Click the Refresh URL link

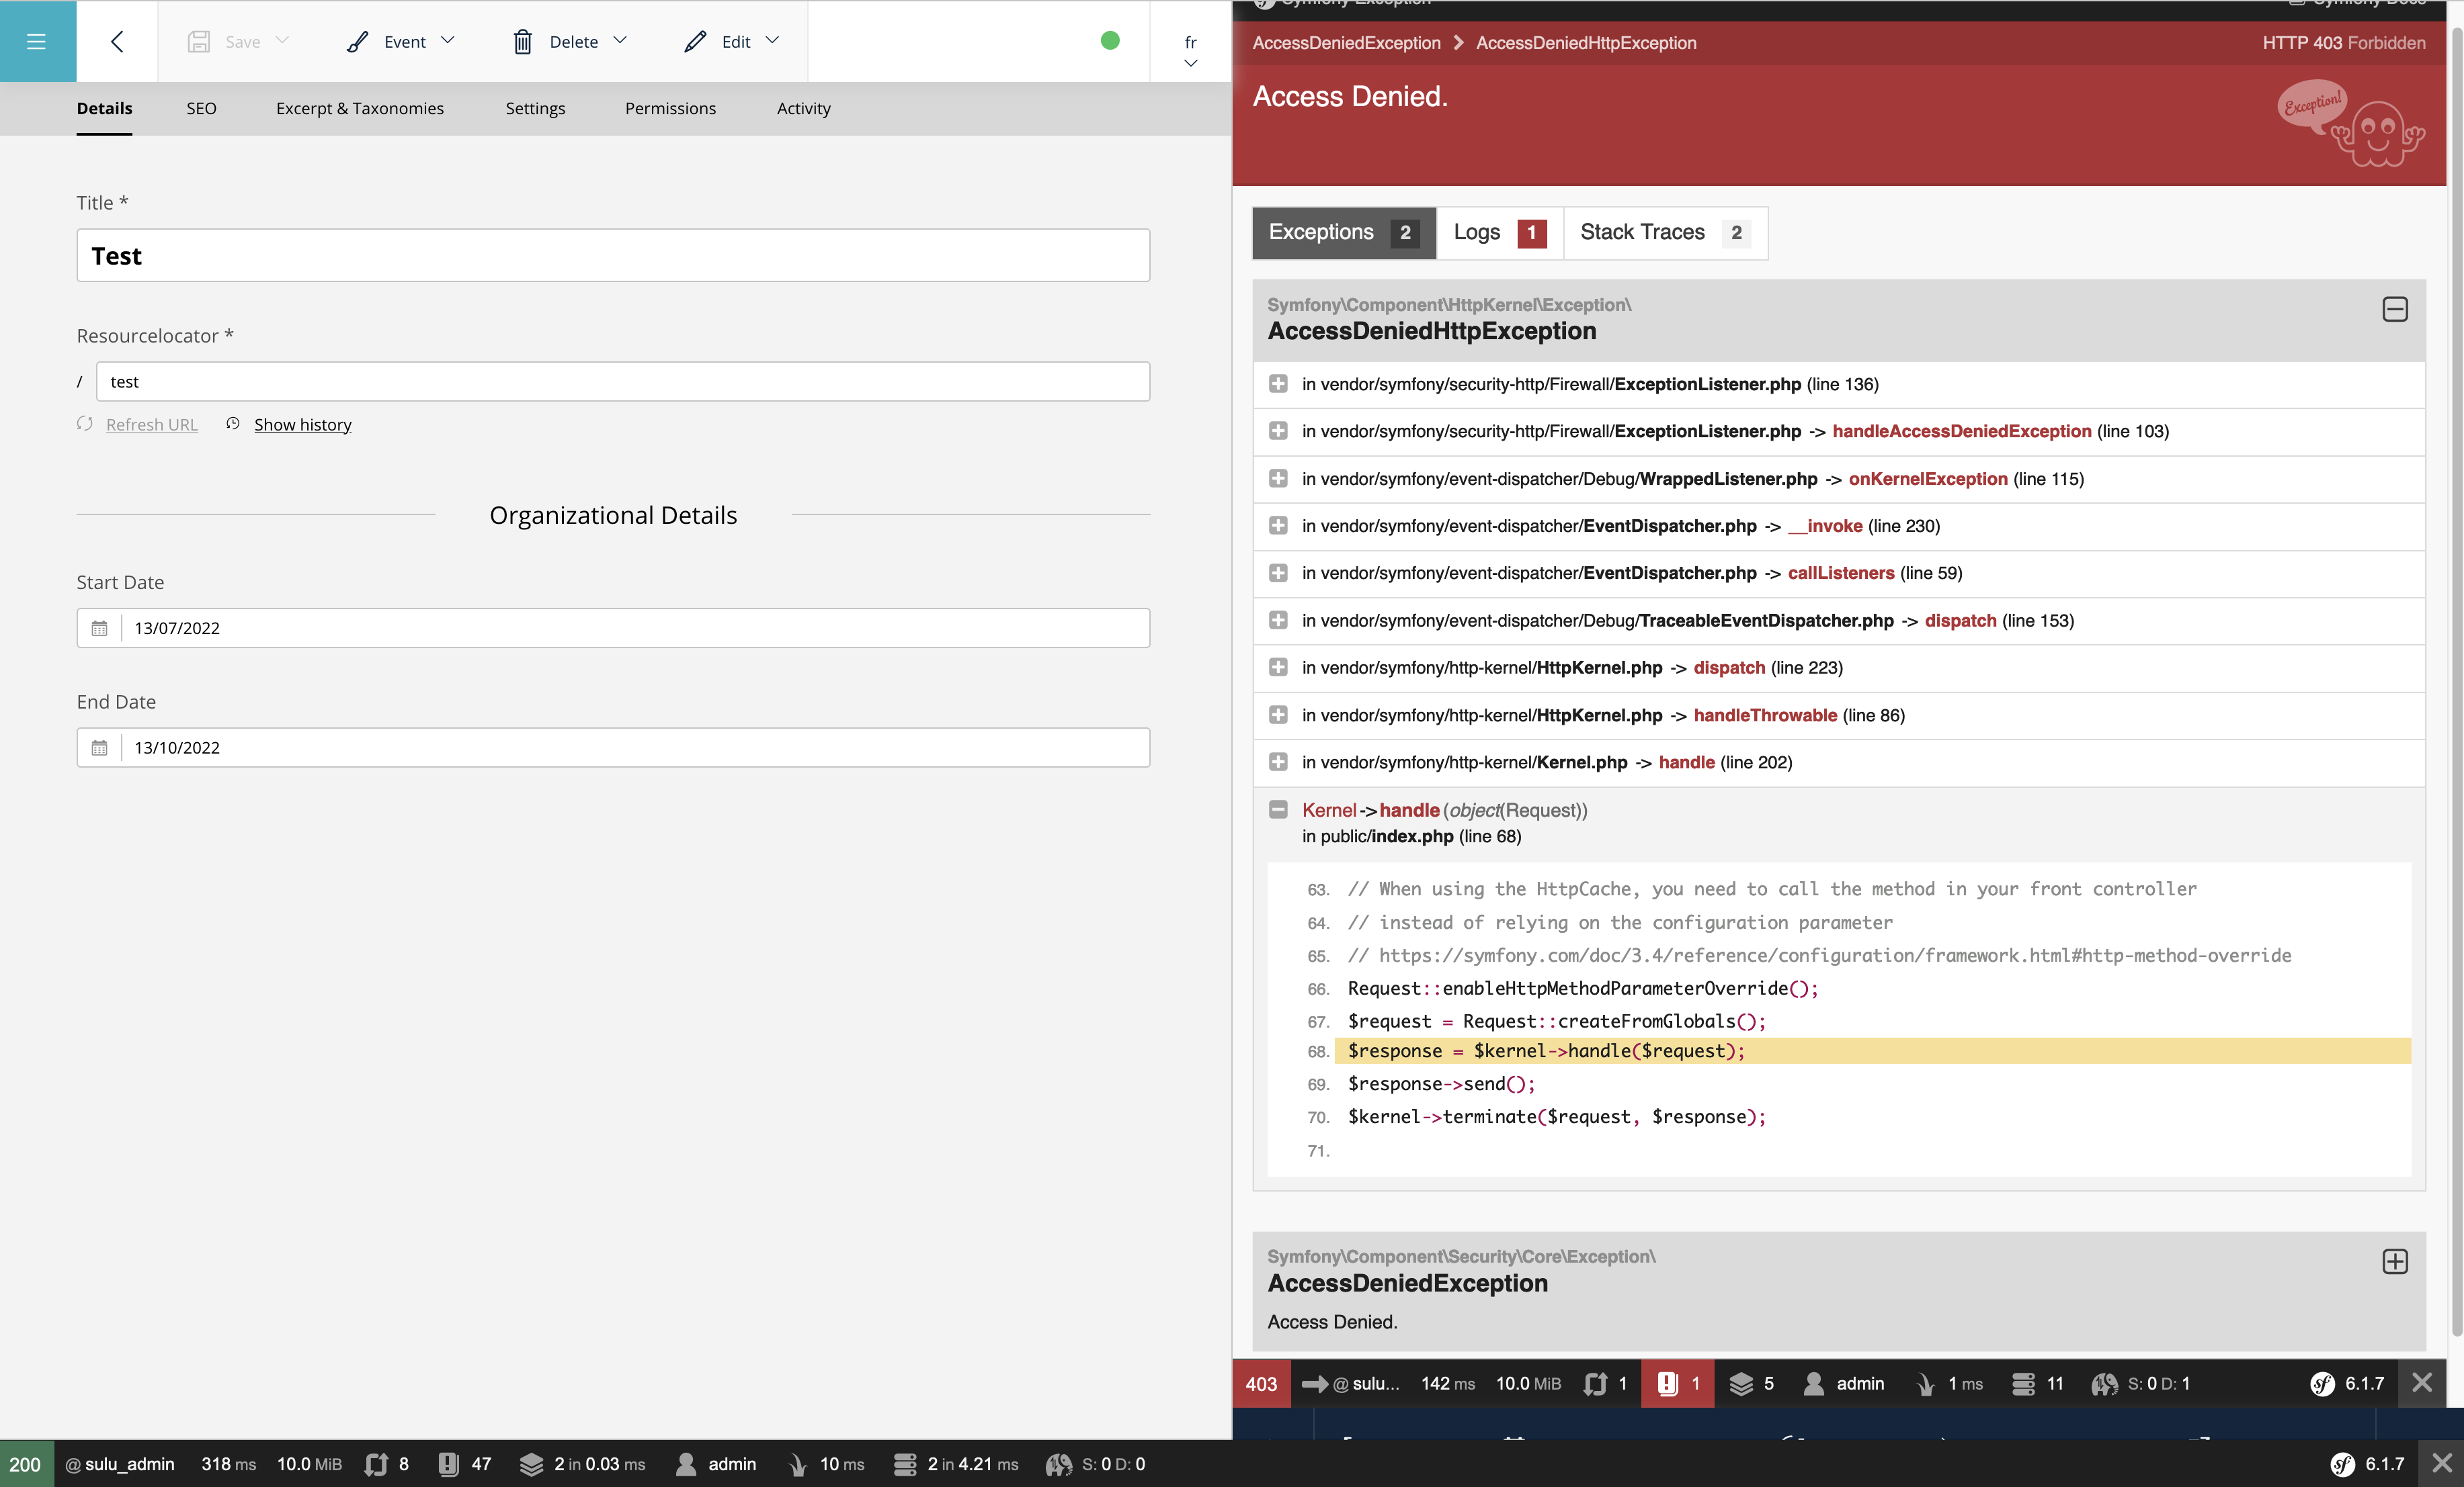pos(151,424)
